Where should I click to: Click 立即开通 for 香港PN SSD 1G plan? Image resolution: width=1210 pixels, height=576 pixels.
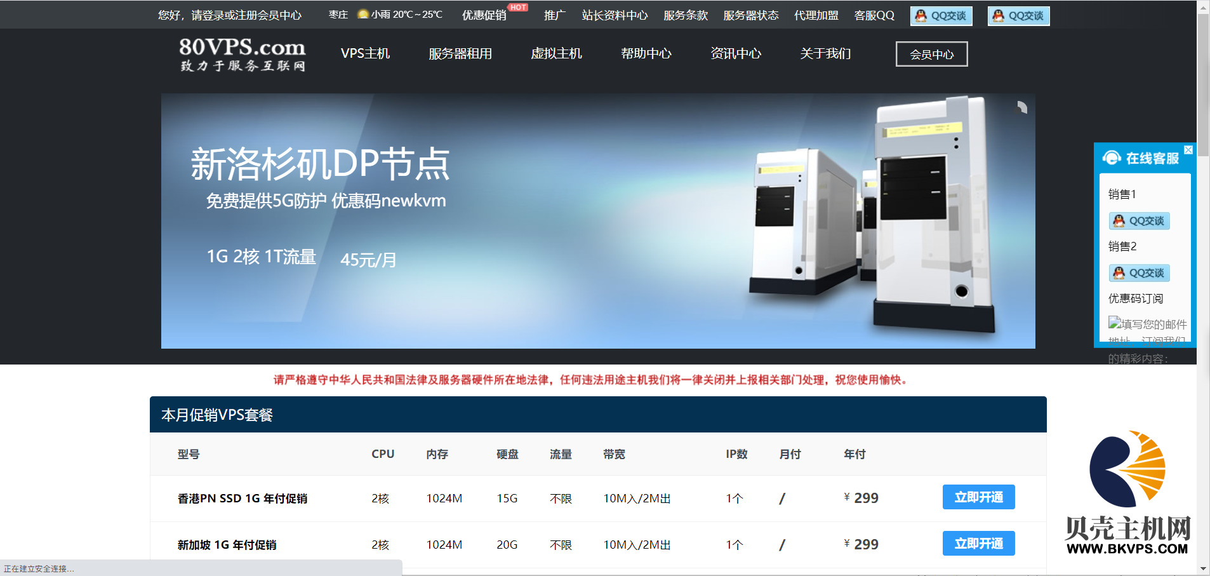point(979,497)
